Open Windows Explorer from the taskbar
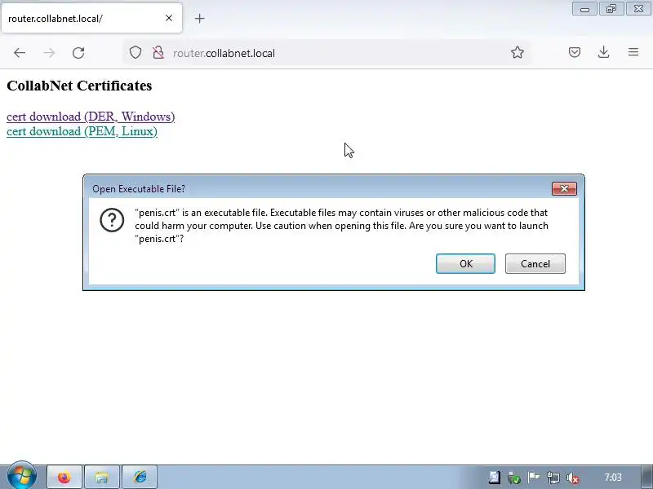 [x=102, y=477]
